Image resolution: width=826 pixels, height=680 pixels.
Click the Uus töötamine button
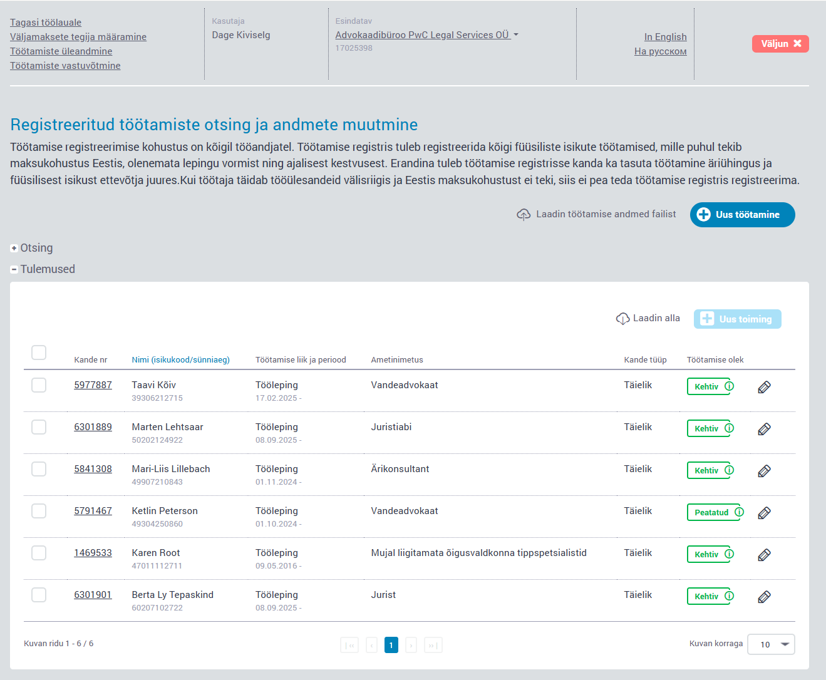click(742, 215)
